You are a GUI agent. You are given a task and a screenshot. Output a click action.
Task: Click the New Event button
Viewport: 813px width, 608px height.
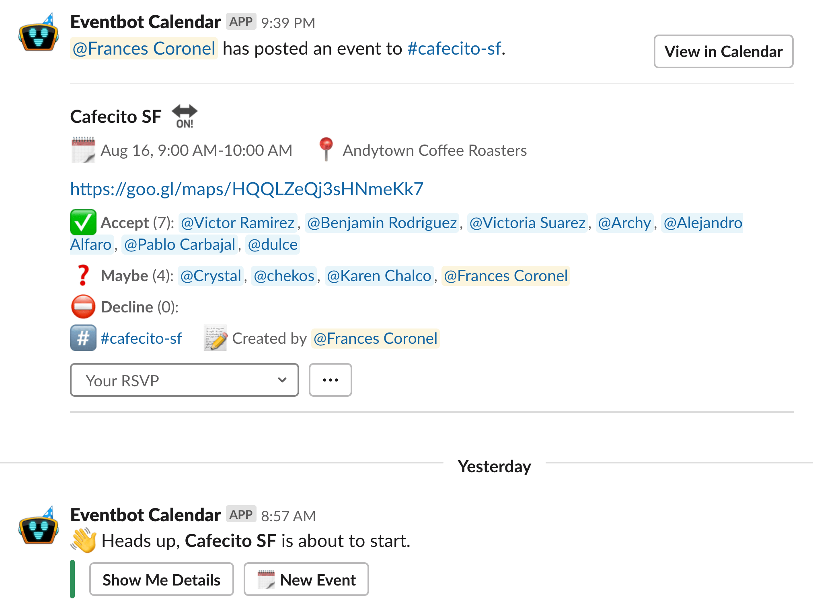[306, 579]
